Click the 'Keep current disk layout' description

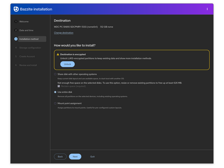click(91, 79)
